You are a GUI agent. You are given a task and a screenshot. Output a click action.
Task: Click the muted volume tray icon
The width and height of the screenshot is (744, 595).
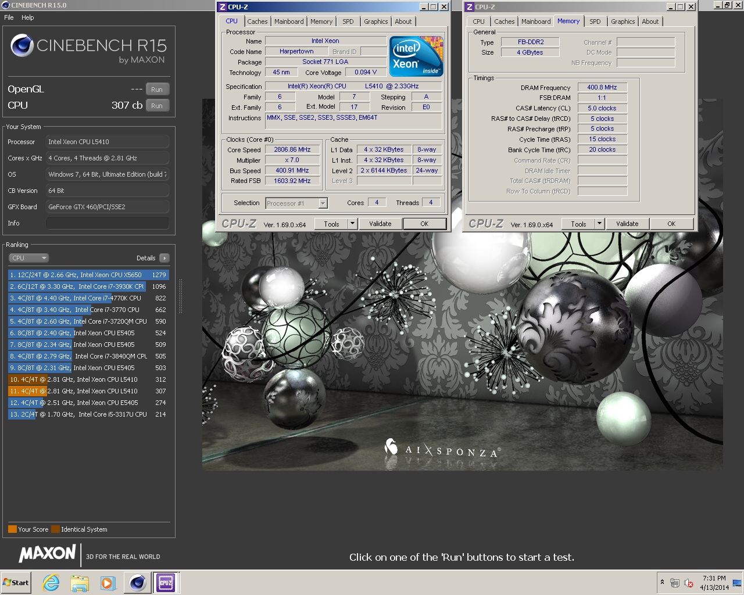click(x=689, y=583)
